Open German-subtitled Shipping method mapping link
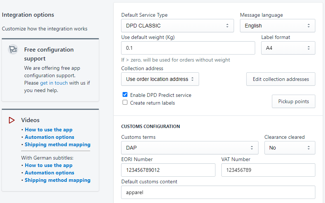This screenshot has width=325, height=203. coord(58,180)
